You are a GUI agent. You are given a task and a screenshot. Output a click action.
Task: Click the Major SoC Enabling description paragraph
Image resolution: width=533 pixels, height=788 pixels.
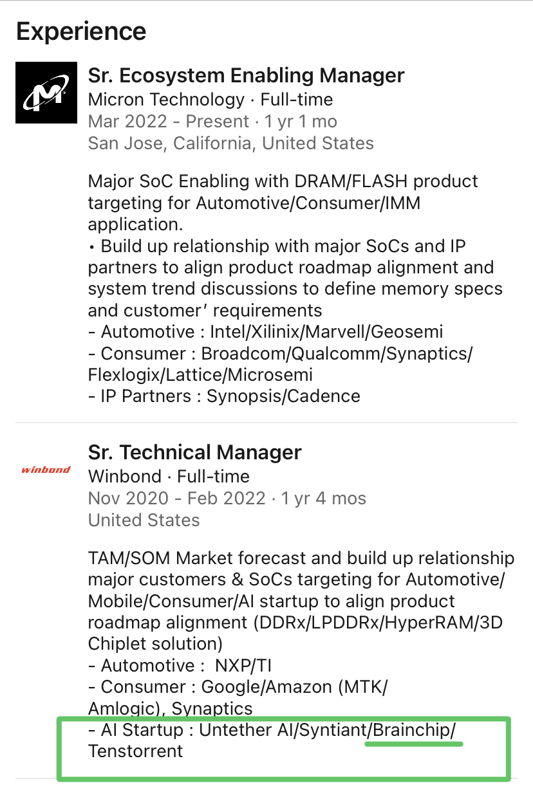click(x=283, y=203)
